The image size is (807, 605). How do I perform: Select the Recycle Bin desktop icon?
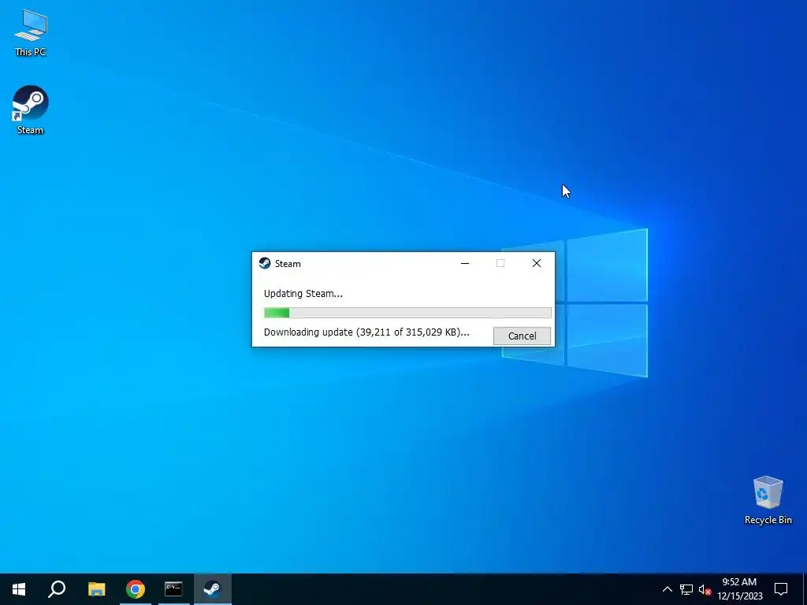pos(768,500)
